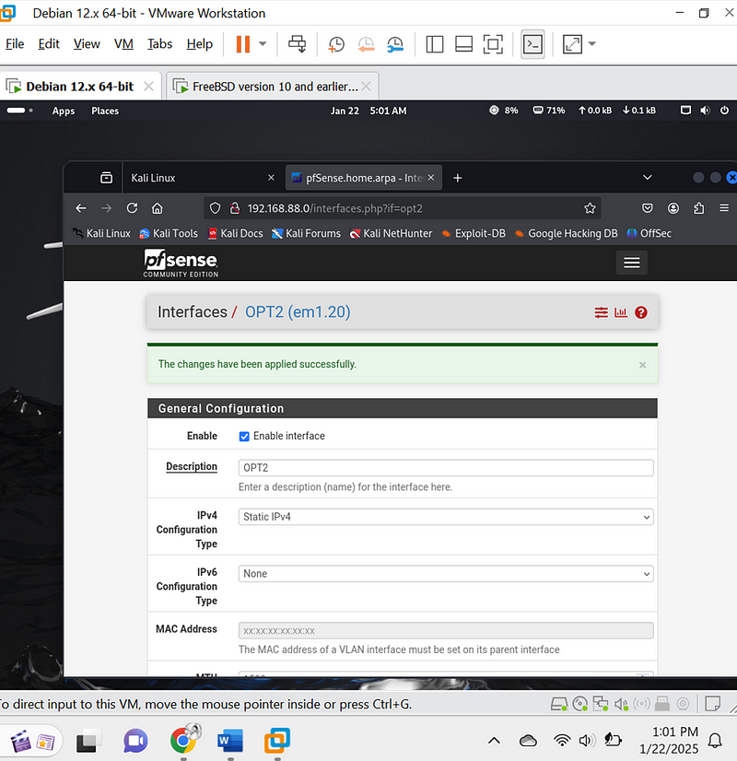Click the pfSense Community Edition logo
This screenshot has width=737, height=761.
click(181, 263)
